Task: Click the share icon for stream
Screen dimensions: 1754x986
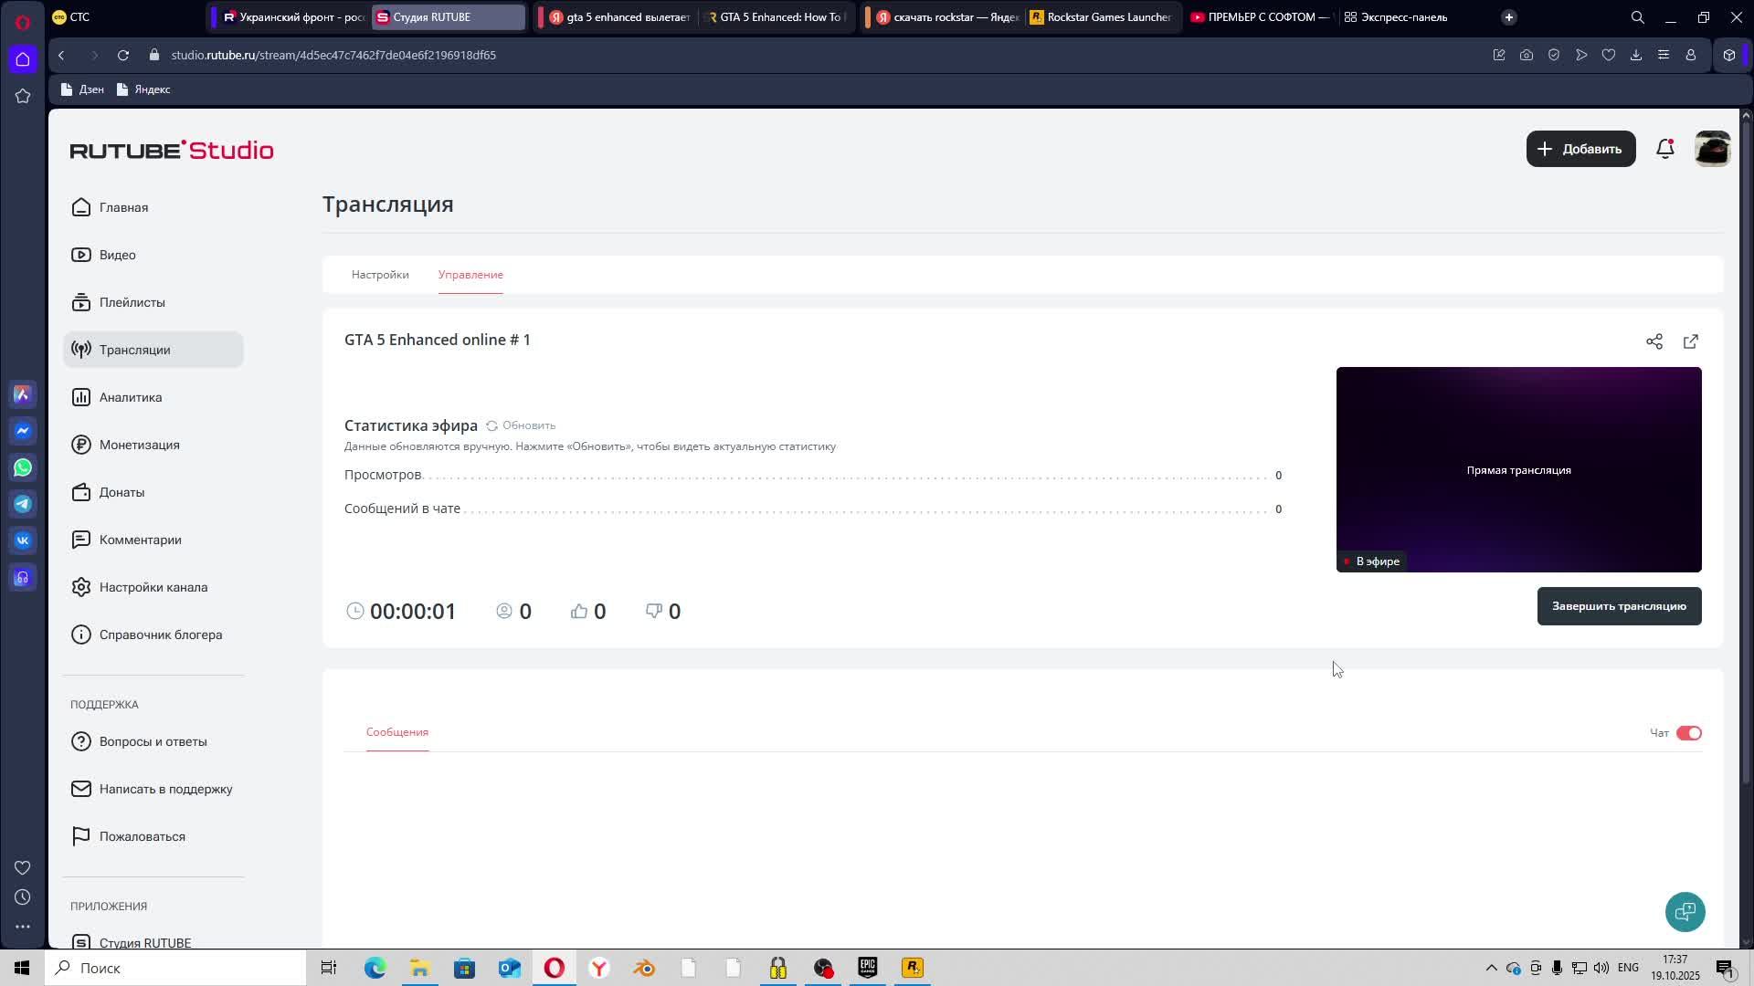Action: [x=1654, y=341]
